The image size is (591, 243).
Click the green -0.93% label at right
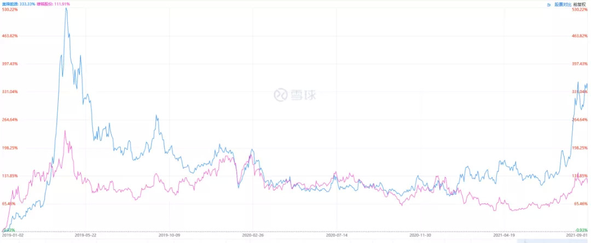coord(581,230)
